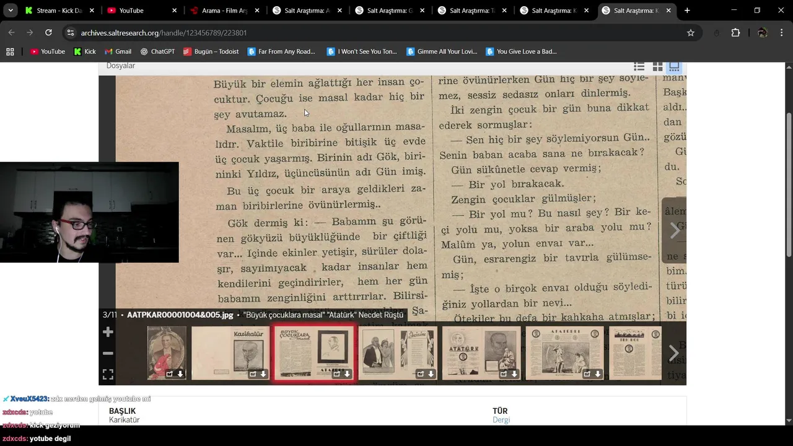This screenshot has width=793, height=446.
Task: Open the browser extensions puzzle icon
Action: (x=735, y=33)
